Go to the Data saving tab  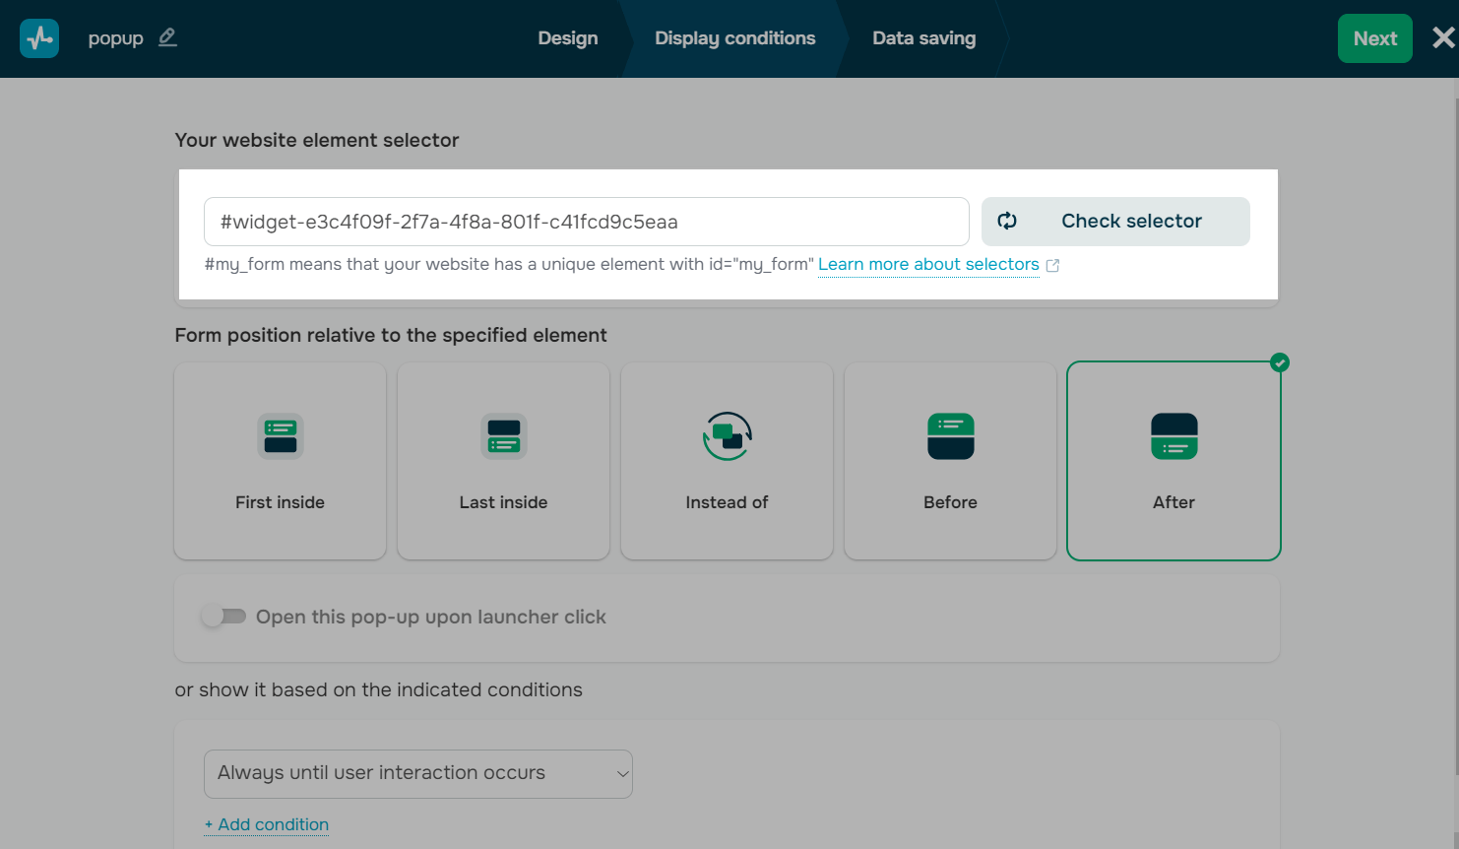click(x=923, y=38)
